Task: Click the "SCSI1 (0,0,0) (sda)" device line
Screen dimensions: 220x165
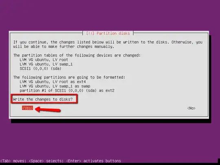Action: pyautogui.click(x=40, y=68)
